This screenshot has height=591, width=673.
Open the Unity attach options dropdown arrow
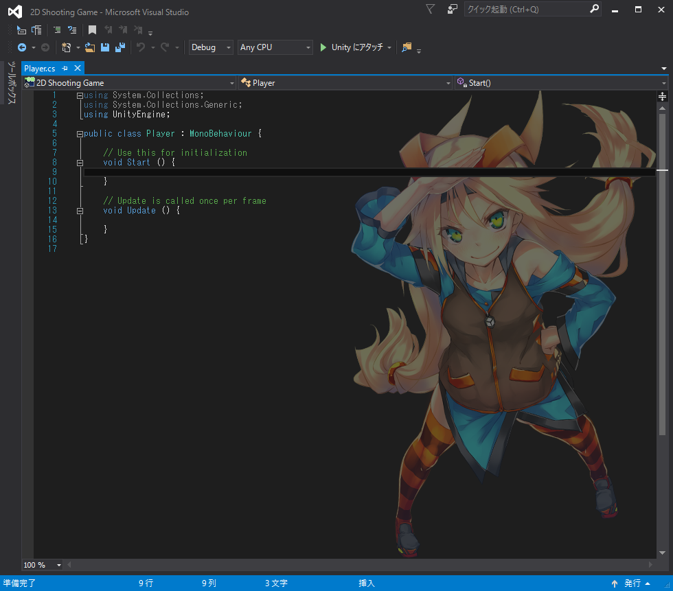click(x=389, y=47)
